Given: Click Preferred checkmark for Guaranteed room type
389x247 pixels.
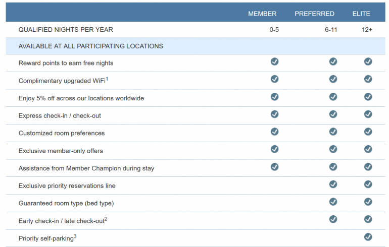Looking at the screenshot, I should click(333, 202).
